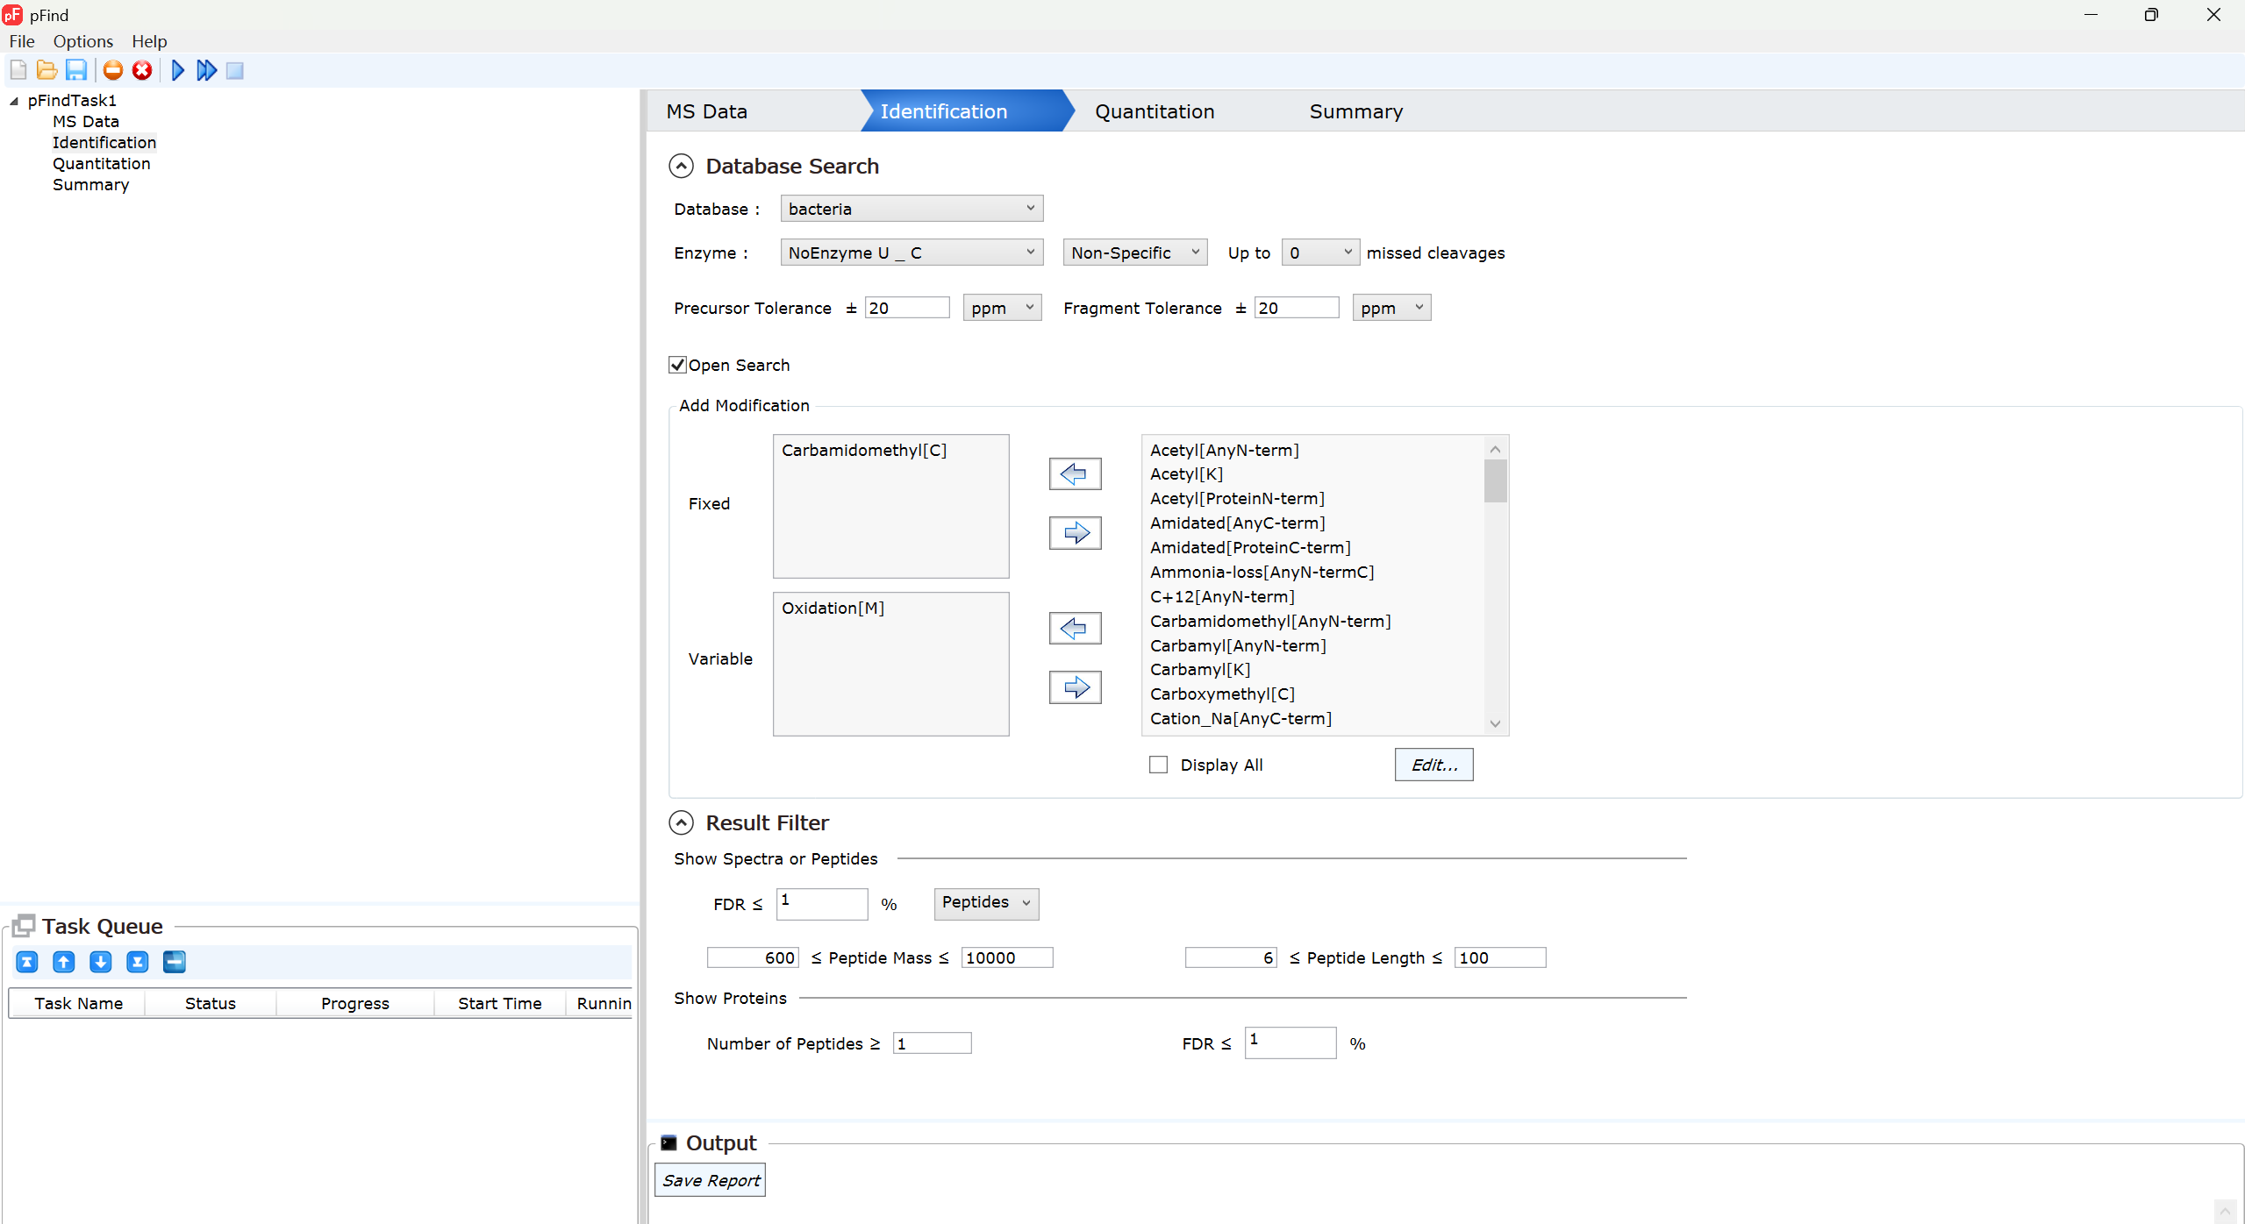The width and height of the screenshot is (2245, 1224).
Task: Start the task with the single play arrow
Action: (x=178, y=70)
